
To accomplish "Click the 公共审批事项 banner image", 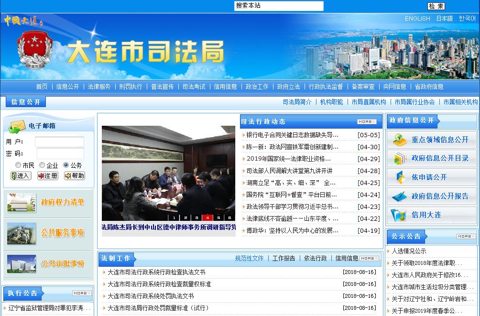I will point(22,264).
